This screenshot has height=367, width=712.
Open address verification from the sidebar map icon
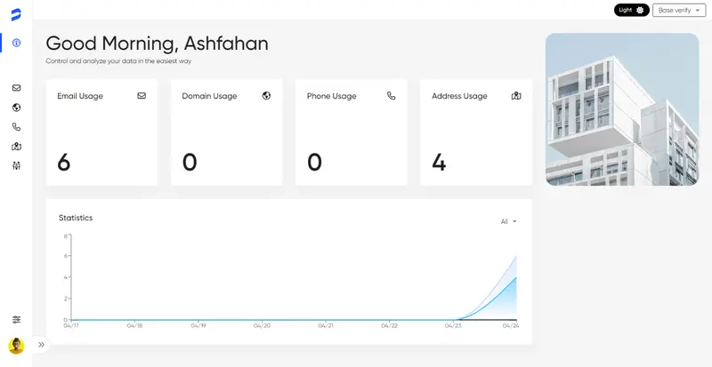(16, 147)
